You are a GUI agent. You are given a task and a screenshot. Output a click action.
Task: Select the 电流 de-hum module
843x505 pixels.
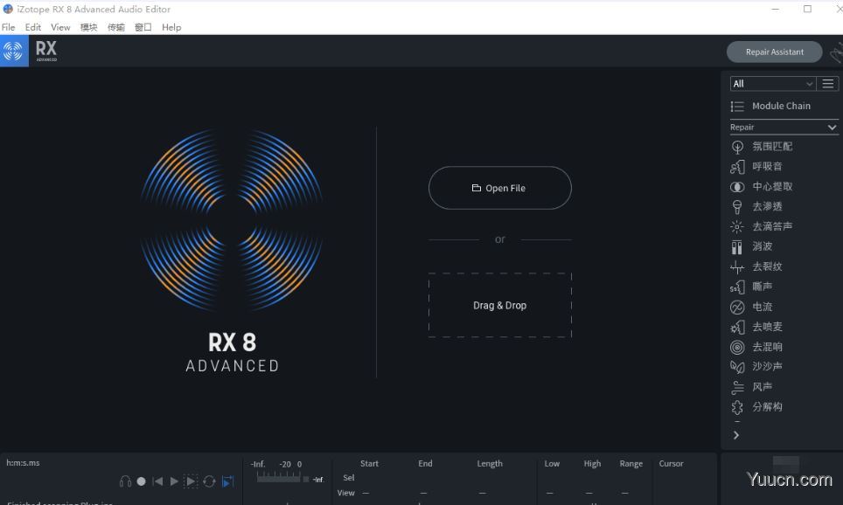[761, 306]
